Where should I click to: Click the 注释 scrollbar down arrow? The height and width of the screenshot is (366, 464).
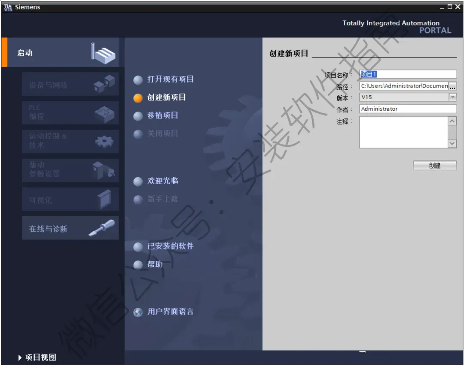click(452, 143)
